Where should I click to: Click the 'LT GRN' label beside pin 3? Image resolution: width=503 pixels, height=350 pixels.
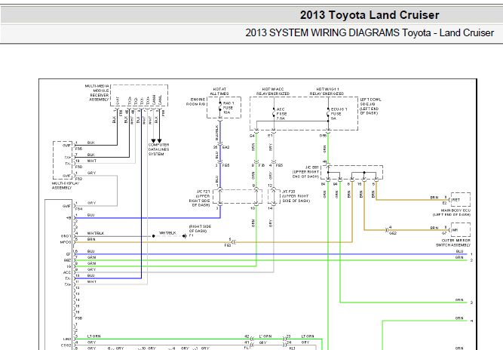pos(94,336)
